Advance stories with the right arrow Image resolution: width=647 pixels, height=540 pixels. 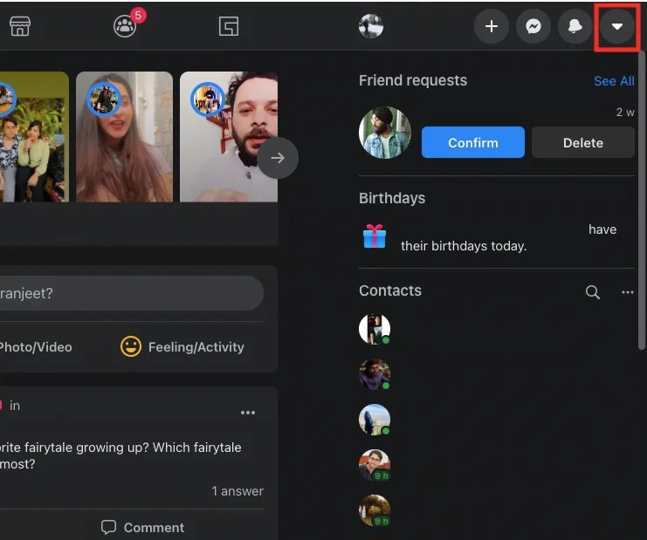[x=278, y=158]
